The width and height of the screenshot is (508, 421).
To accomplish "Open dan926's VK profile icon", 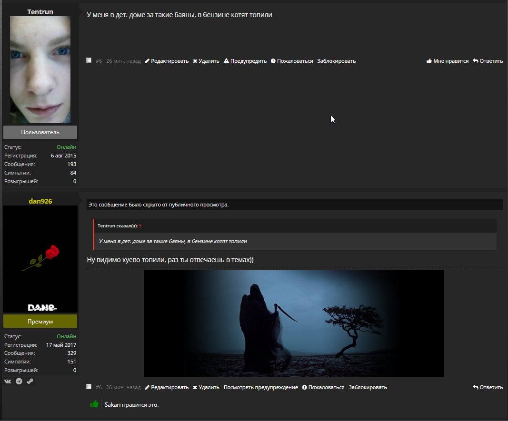I will pos(9,382).
